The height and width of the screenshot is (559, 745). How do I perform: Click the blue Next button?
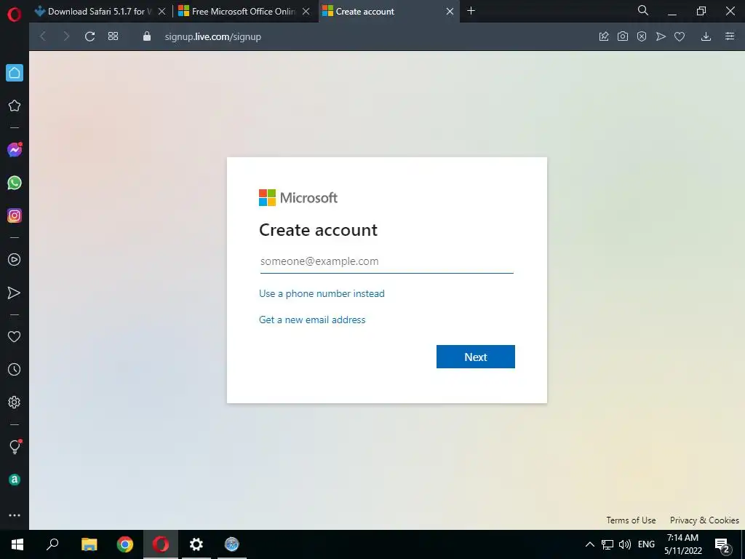pyautogui.click(x=476, y=357)
